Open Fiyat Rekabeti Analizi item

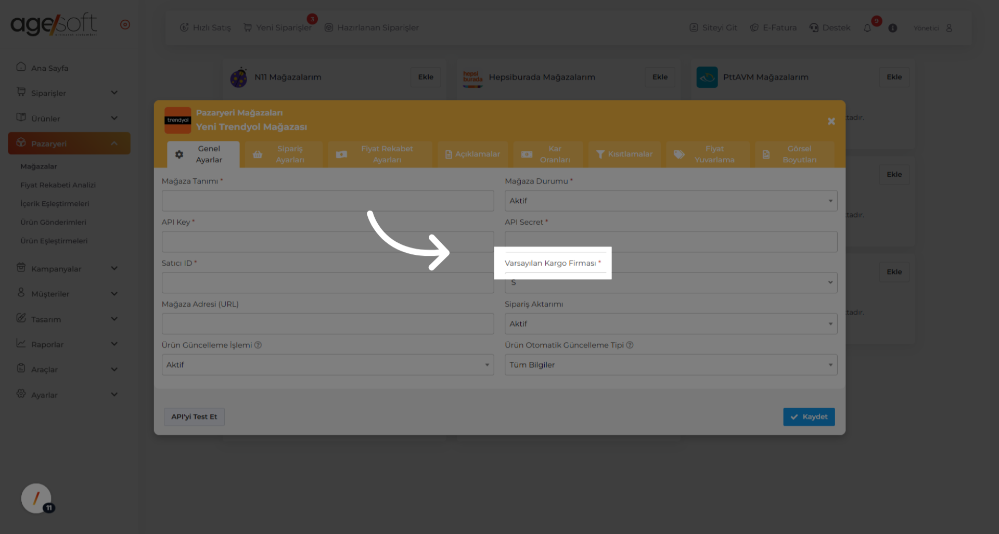[x=58, y=185]
